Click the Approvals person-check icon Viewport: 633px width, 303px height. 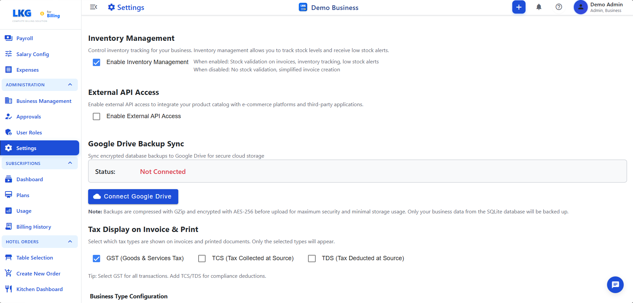click(x=9, y=116)
